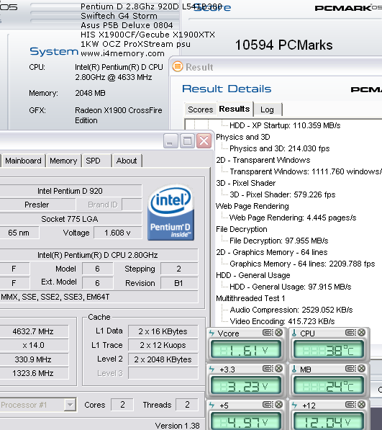
Task: Open settings of the +5 voltage gadget
Action: [268, 405]
